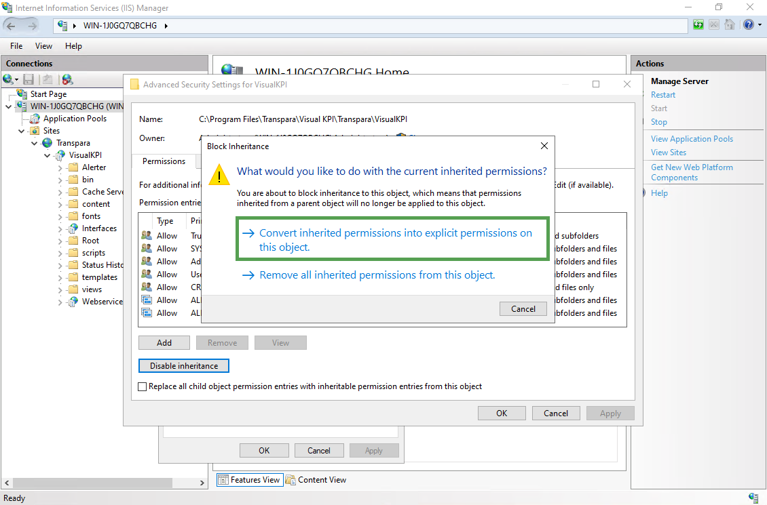The height and width of the screenshot is (505, 767).
Task: Click the Delete Connection toolbar icon
Action: (67, 79)
